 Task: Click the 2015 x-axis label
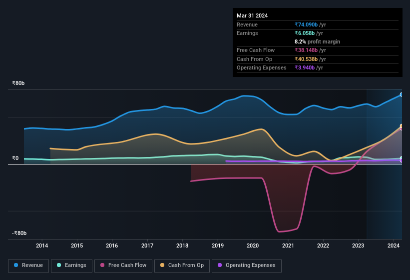(77, 245)
